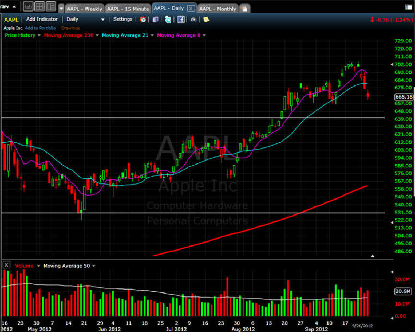415x332 pixels.
Task: Expand the Volume indicator options arrow
Action: click(38, 266)
